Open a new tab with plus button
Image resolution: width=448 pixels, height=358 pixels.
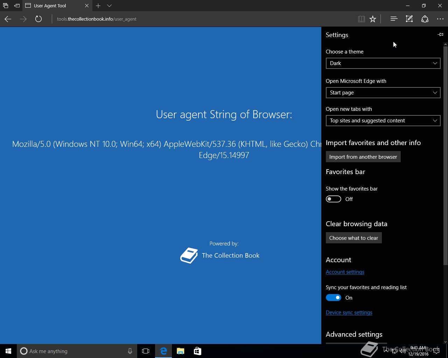tap(98, 6)
